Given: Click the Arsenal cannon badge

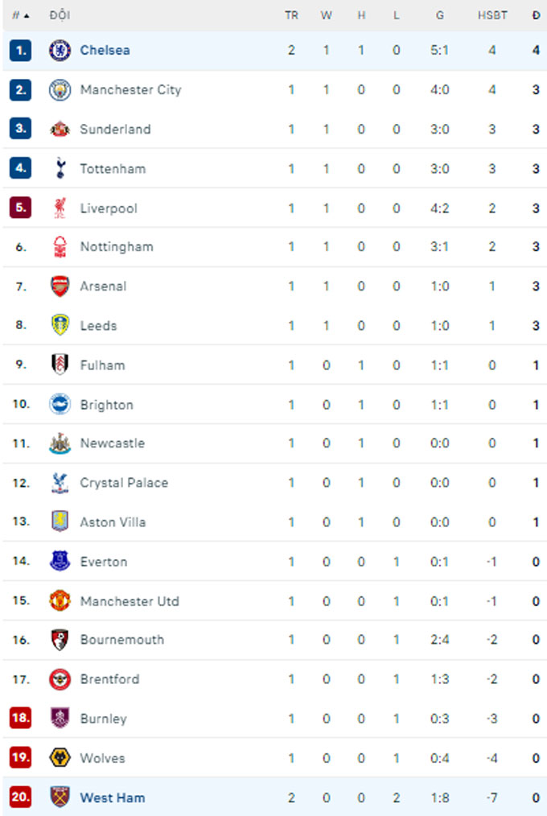Looking at the screenshot, I should tap(61, 286).
